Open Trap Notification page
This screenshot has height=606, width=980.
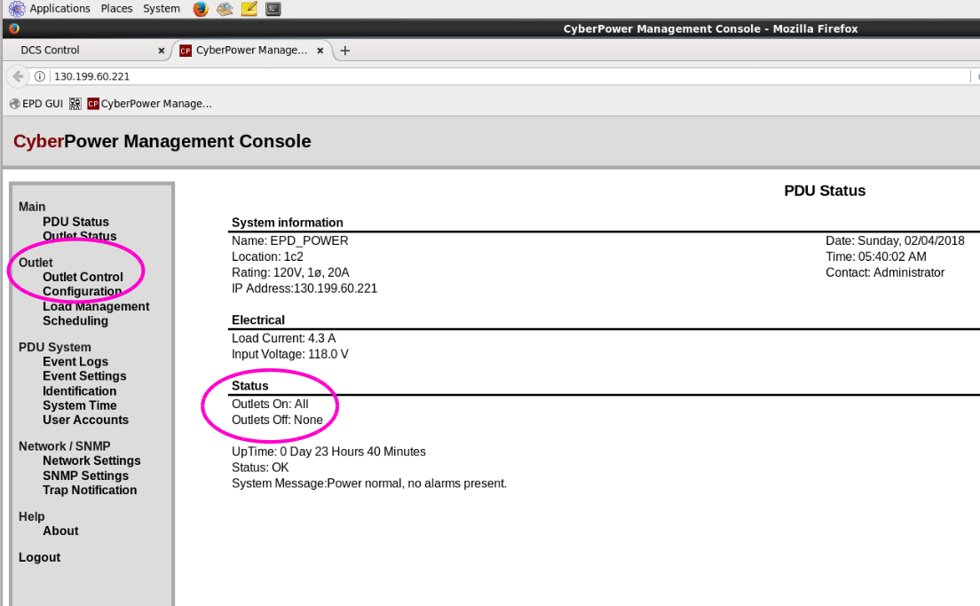(90, 490)
